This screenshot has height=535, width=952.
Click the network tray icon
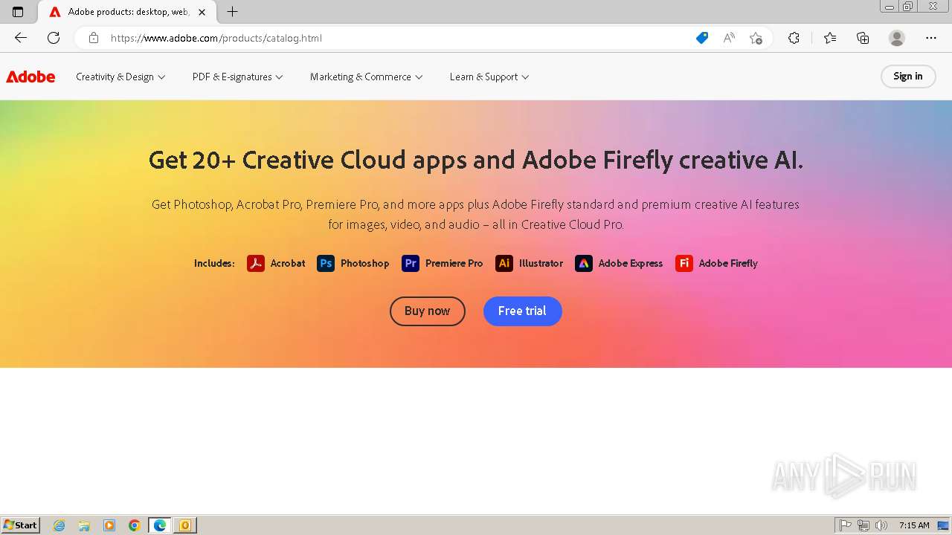coord(863,525)
